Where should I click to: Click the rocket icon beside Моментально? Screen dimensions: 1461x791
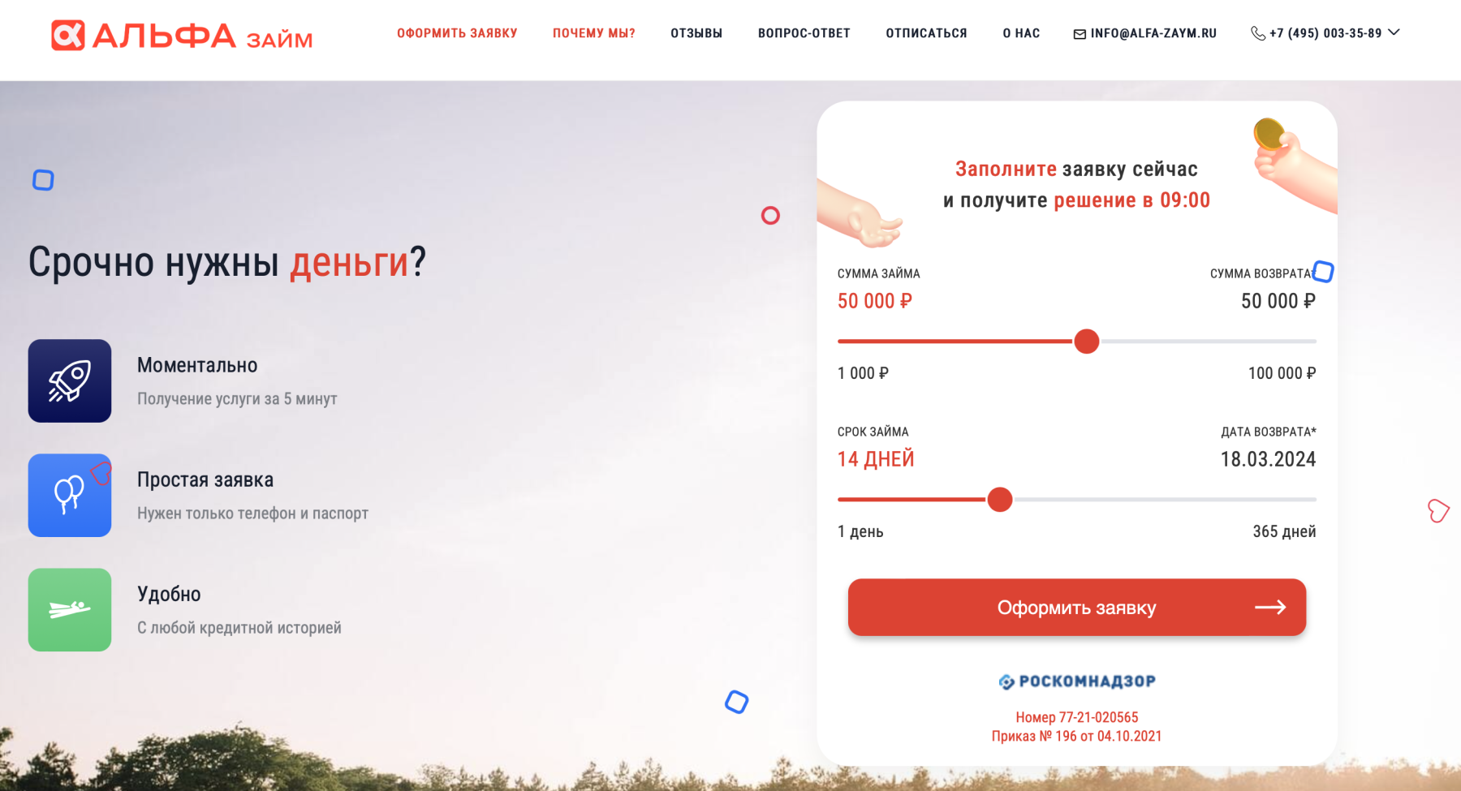70,380
